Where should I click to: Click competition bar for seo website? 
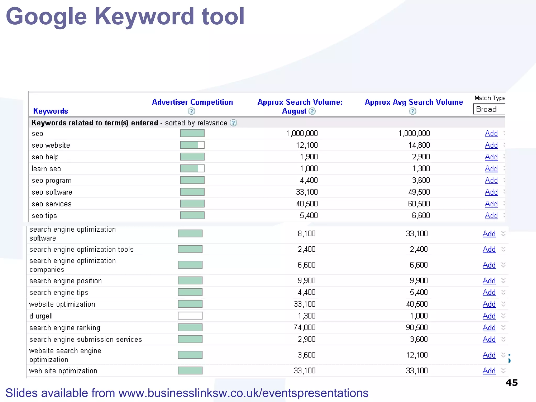[192, 145]
